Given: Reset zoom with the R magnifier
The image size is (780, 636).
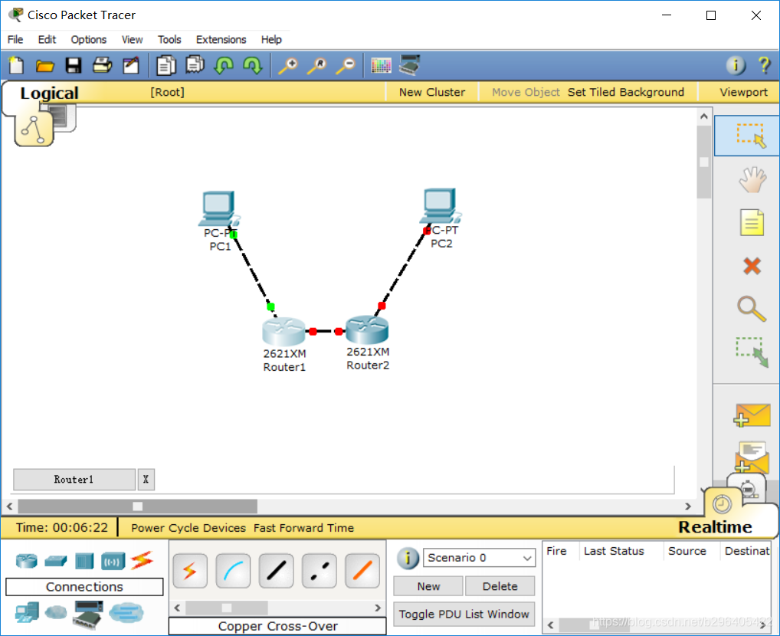Looking at the screenshot, I should tap(317, 66).
